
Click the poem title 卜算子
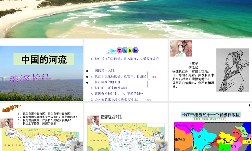(193, 63)
